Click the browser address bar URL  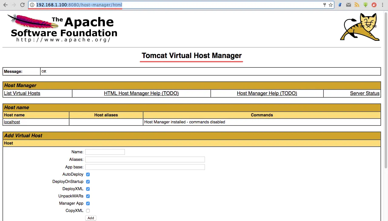[x=79, y=5]
